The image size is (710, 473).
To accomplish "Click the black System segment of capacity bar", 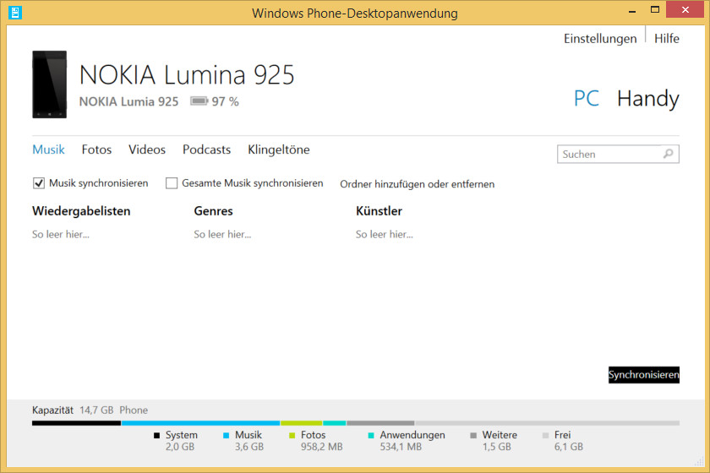I will tap(77, 423).
